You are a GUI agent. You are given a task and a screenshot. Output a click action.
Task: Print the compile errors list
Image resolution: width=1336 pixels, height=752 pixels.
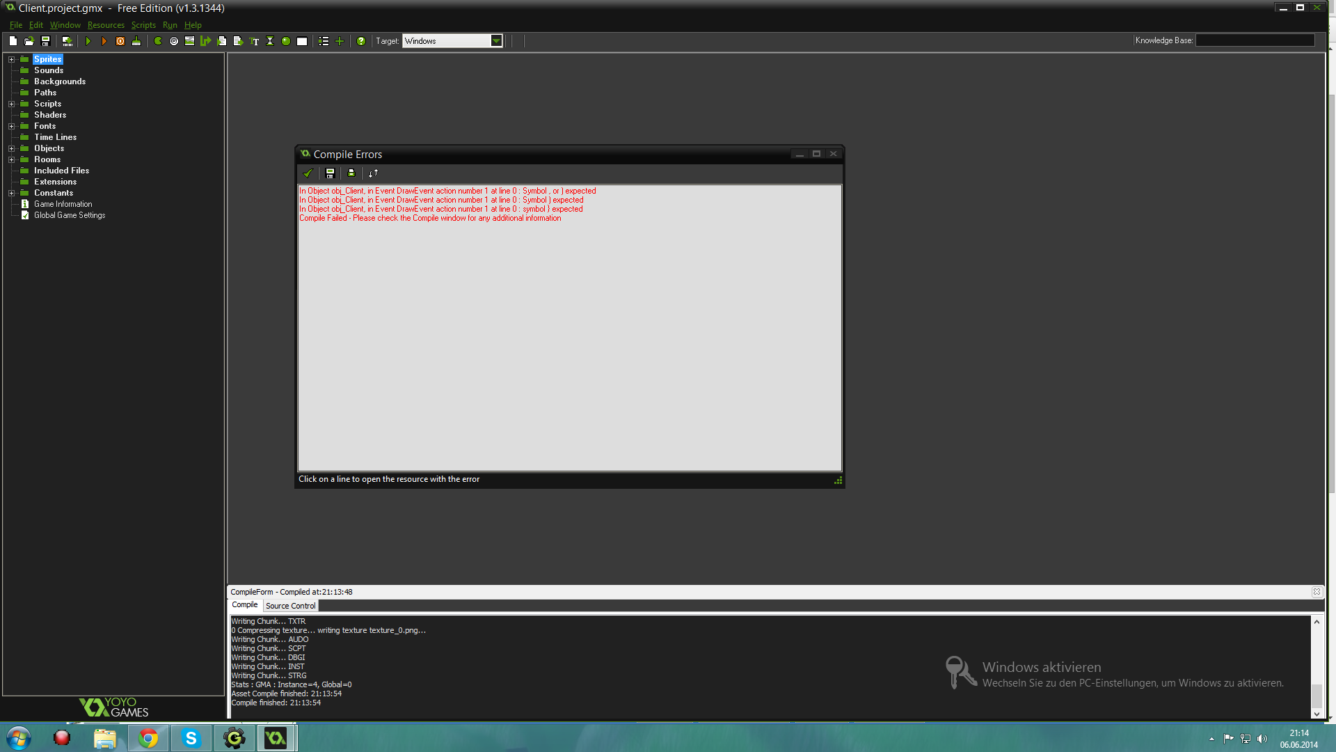pyautogui.click(x=351, y=173)
